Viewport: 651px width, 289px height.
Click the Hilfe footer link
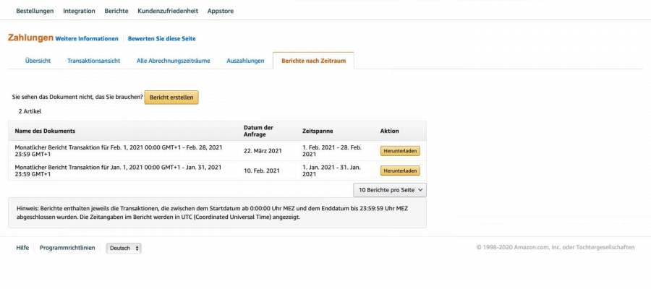[x=22, y=248]
